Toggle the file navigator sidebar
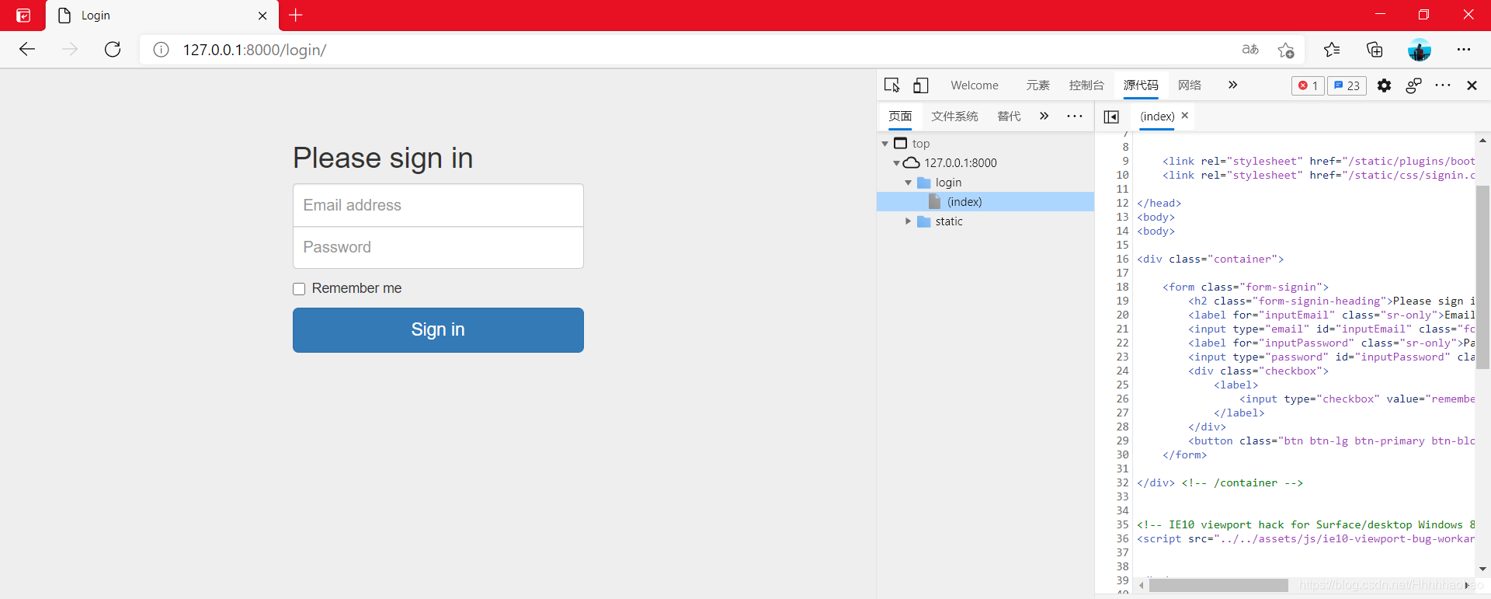Image resolution: width=1491 pixels, height=599 pixels. coord(1111,117)
